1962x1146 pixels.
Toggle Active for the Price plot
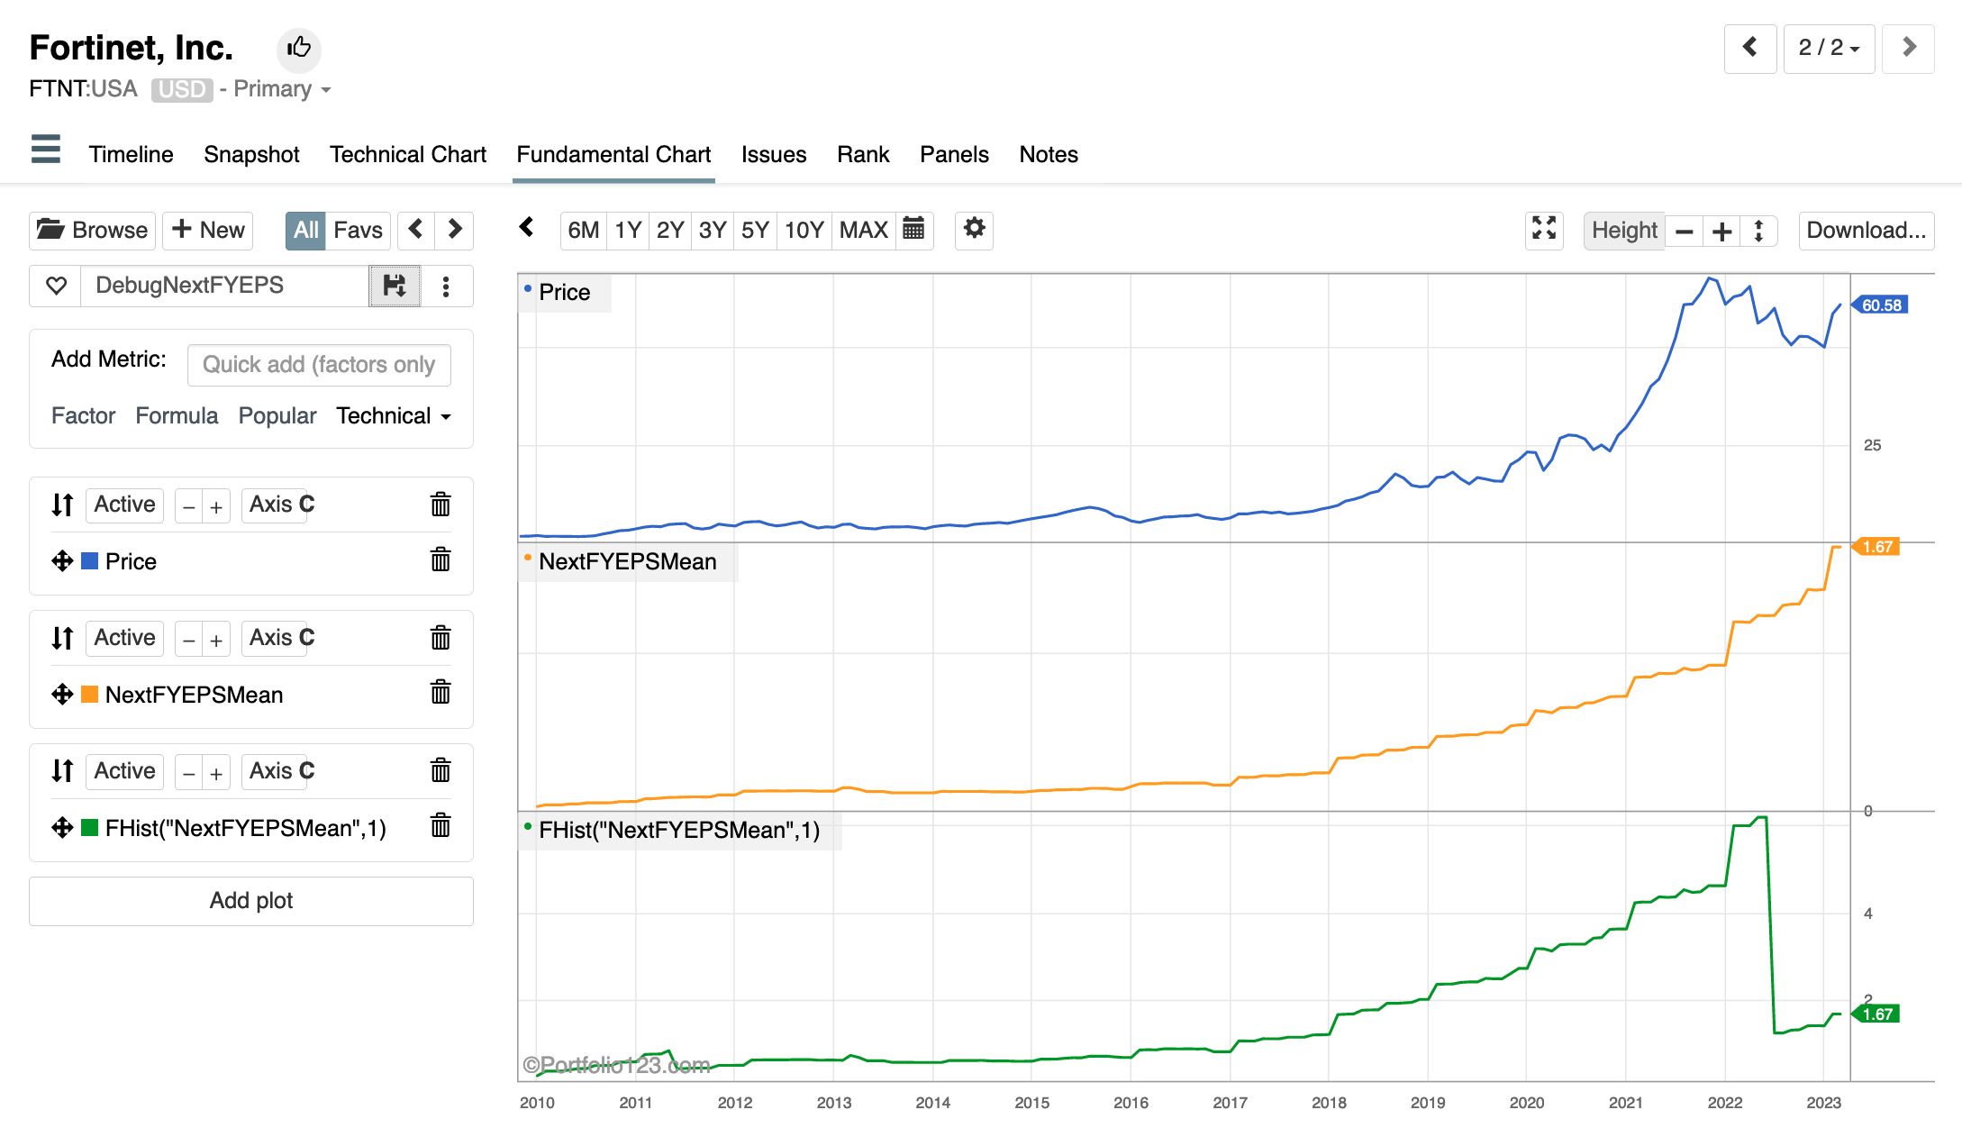click(124, 505)
